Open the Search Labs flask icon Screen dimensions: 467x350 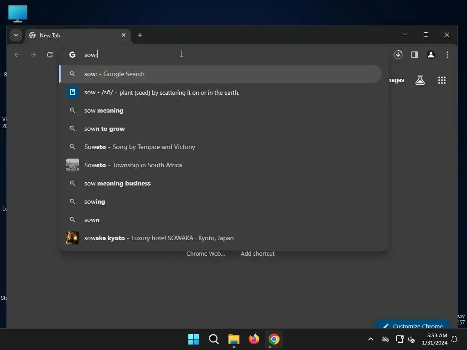[420, 80]
